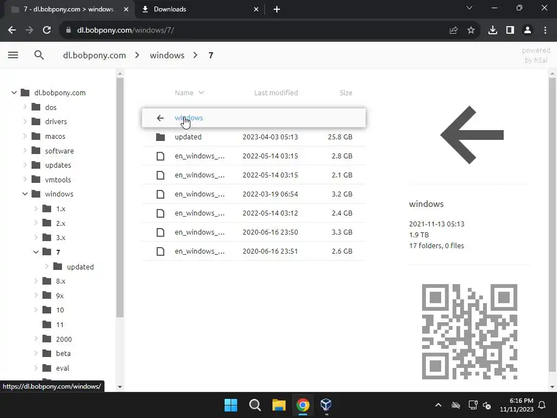Image resolution: width=557 pixels, height=418 pixels.
Task: Expand the 1.x tree folder
Action: pos(36,208)
